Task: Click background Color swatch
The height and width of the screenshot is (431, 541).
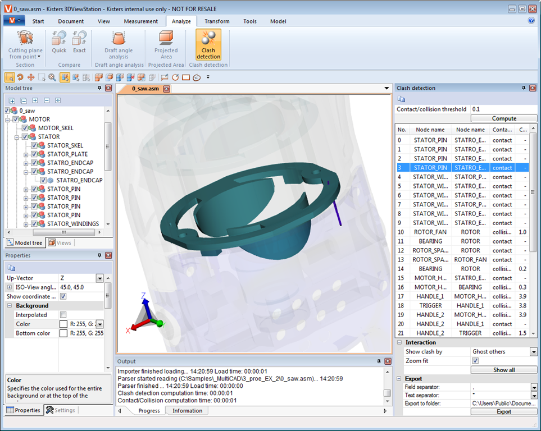Action: click(x=63, y=324)
